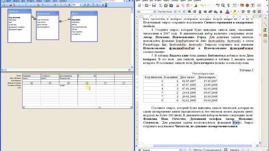This screenshot has width=269, height=151.
Task: Select Дата заказа field in Выдача книг table
Action: click(42, 24)
